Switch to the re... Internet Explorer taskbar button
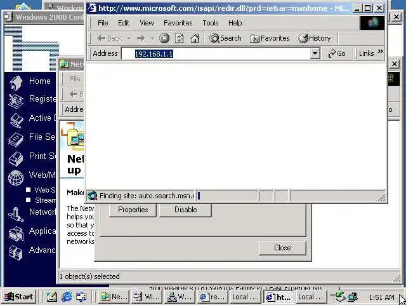406x305 pixels. tap(213, 297)
